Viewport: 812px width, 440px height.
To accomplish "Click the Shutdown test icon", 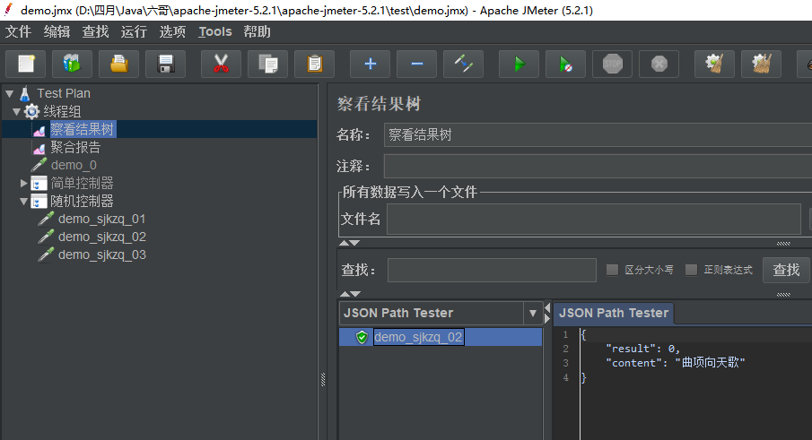I will point(659,65).
